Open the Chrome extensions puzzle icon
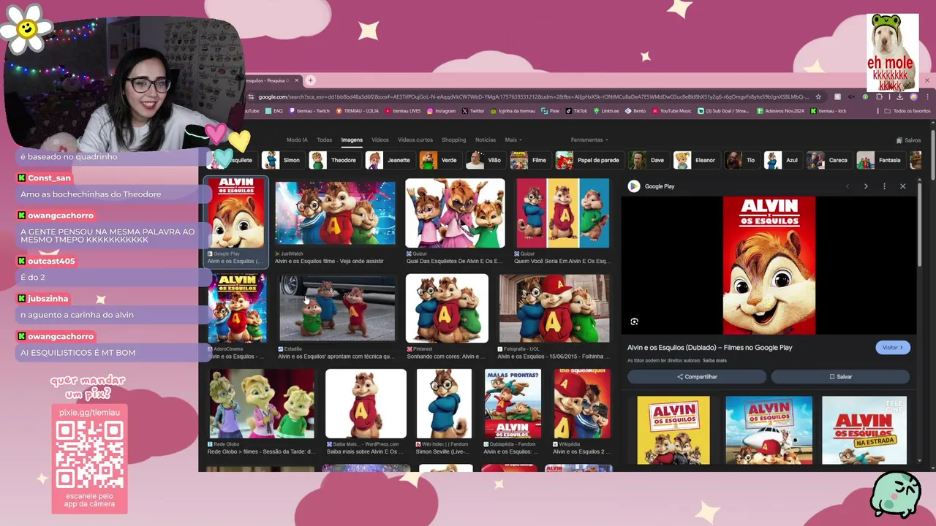 click(x=879, y=96)
